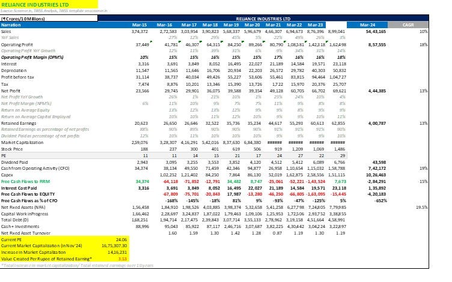Select the 'Cash + Investments' label
This screenshot has height=282, width=452.
20,227
